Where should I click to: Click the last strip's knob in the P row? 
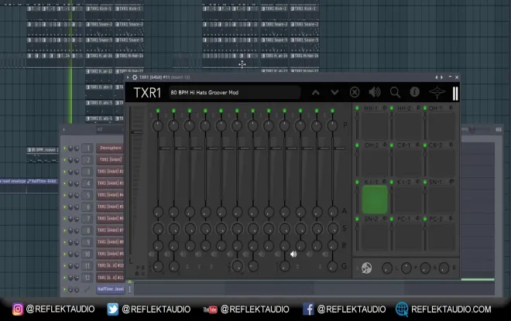coord(332,125)
